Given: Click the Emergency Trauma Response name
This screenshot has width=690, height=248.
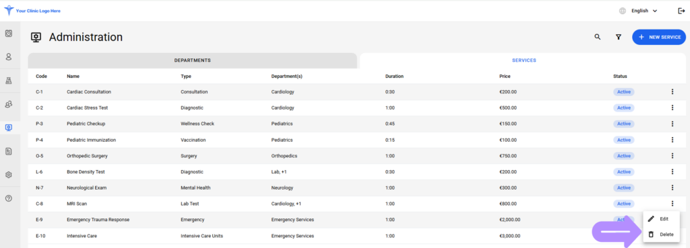Looking at the screenshot, I should tap(98, 220).
